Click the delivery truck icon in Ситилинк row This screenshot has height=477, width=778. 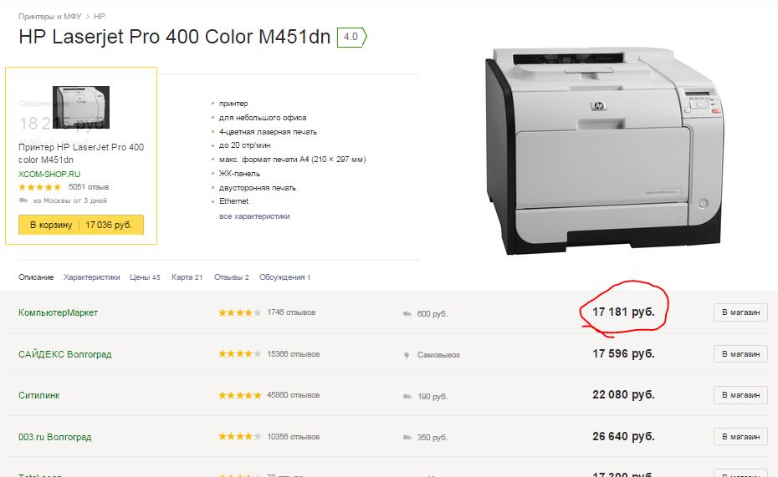click(x=407, y=396)
